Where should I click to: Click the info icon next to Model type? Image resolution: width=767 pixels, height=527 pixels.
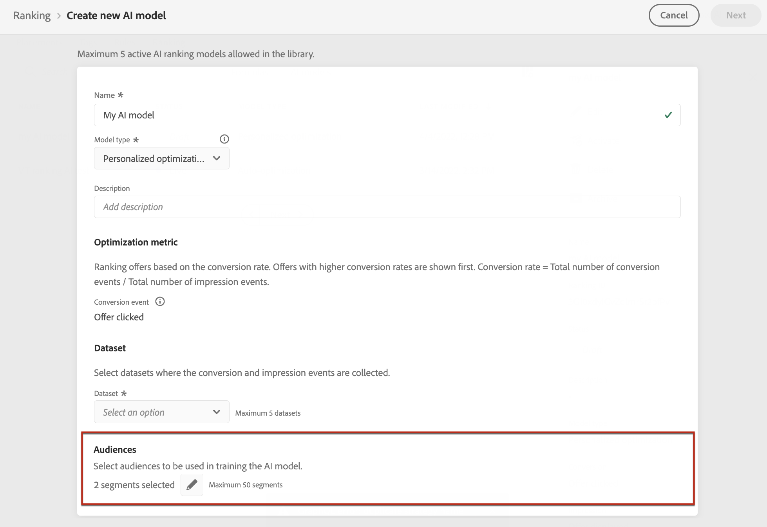(224, 139)
